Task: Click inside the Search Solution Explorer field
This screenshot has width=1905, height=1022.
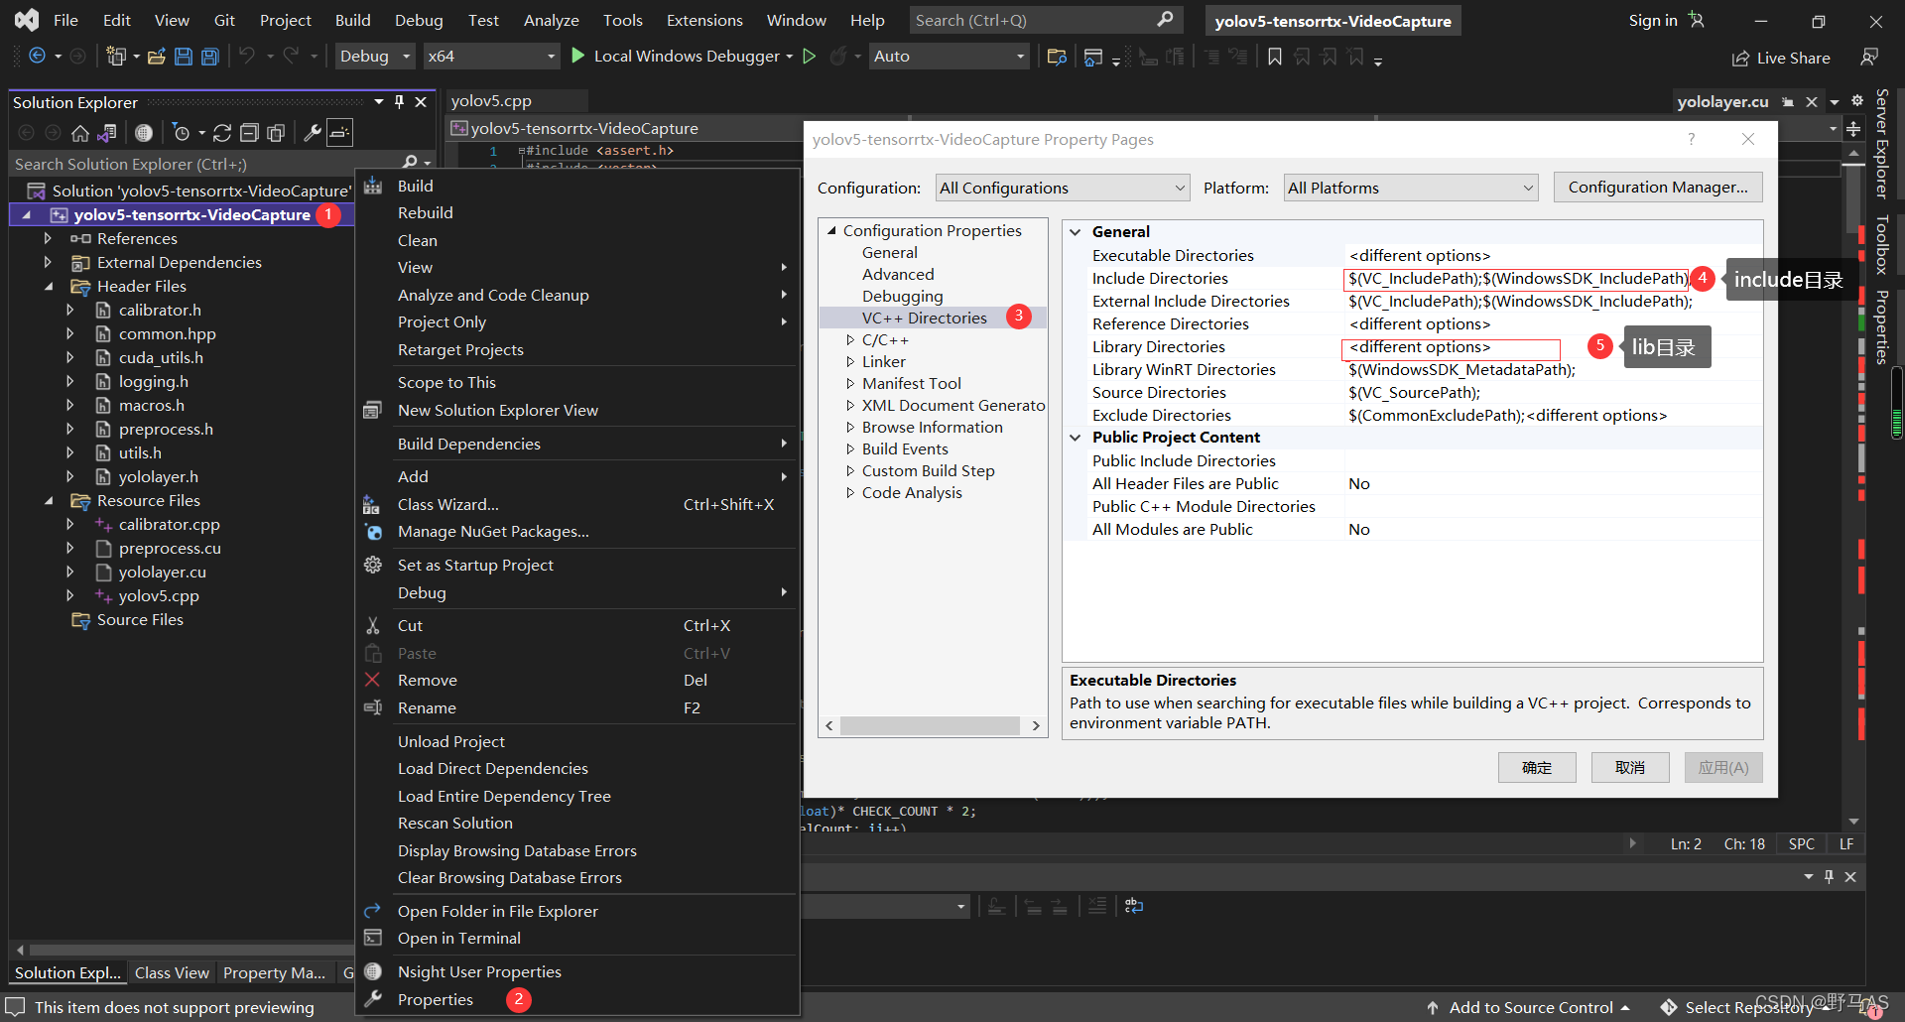Action: coord(179,163)
